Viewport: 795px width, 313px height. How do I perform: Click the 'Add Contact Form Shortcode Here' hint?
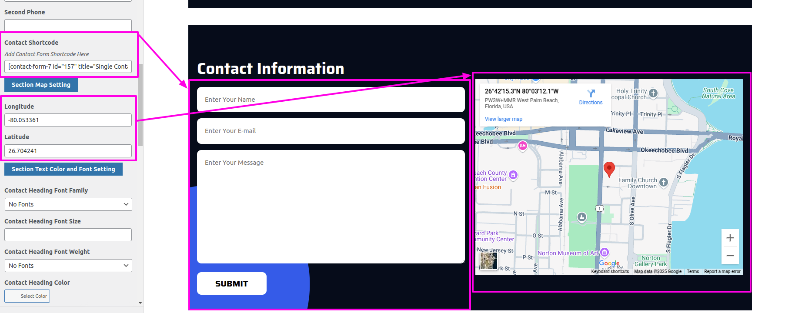point(47,54)
